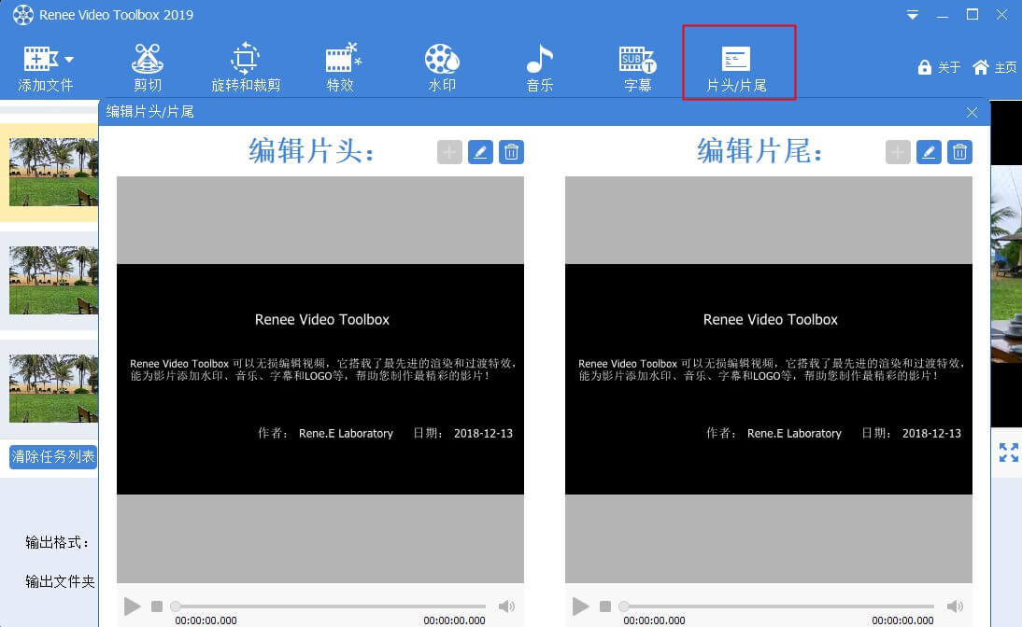This screenshot has width=1022, height=627.
Task: Click the Renee Video Toolbox app logo
Action: point(22,14)
